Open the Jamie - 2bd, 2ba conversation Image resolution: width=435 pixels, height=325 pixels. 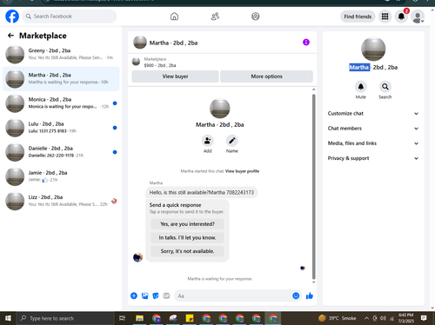tap(61, 176)
